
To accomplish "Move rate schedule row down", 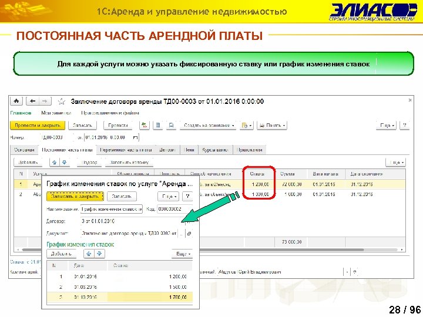I will coord(99,254).
